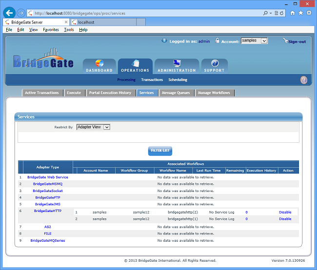Open the Operations navigation icon

(135, 64)
